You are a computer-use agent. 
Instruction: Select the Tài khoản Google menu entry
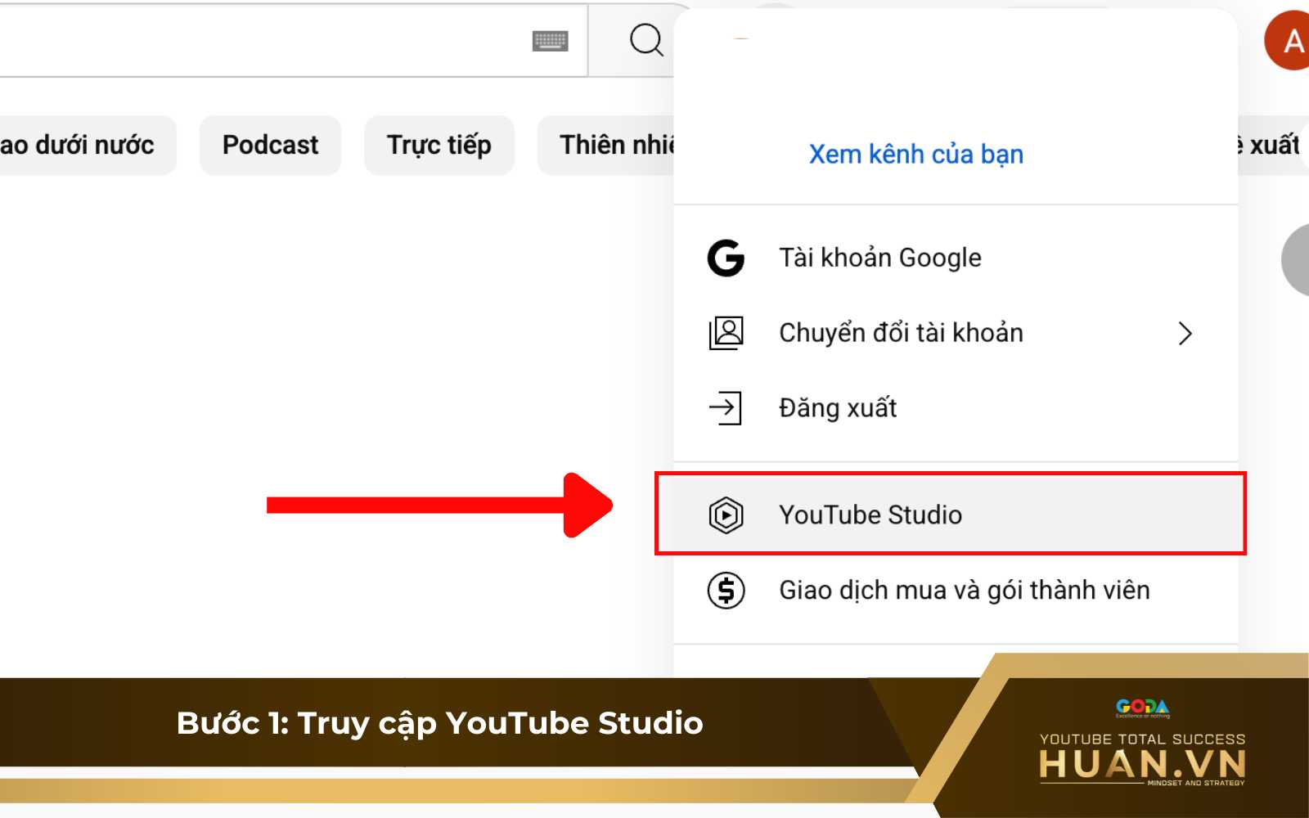pyautogui.click(x=956, y=258)
